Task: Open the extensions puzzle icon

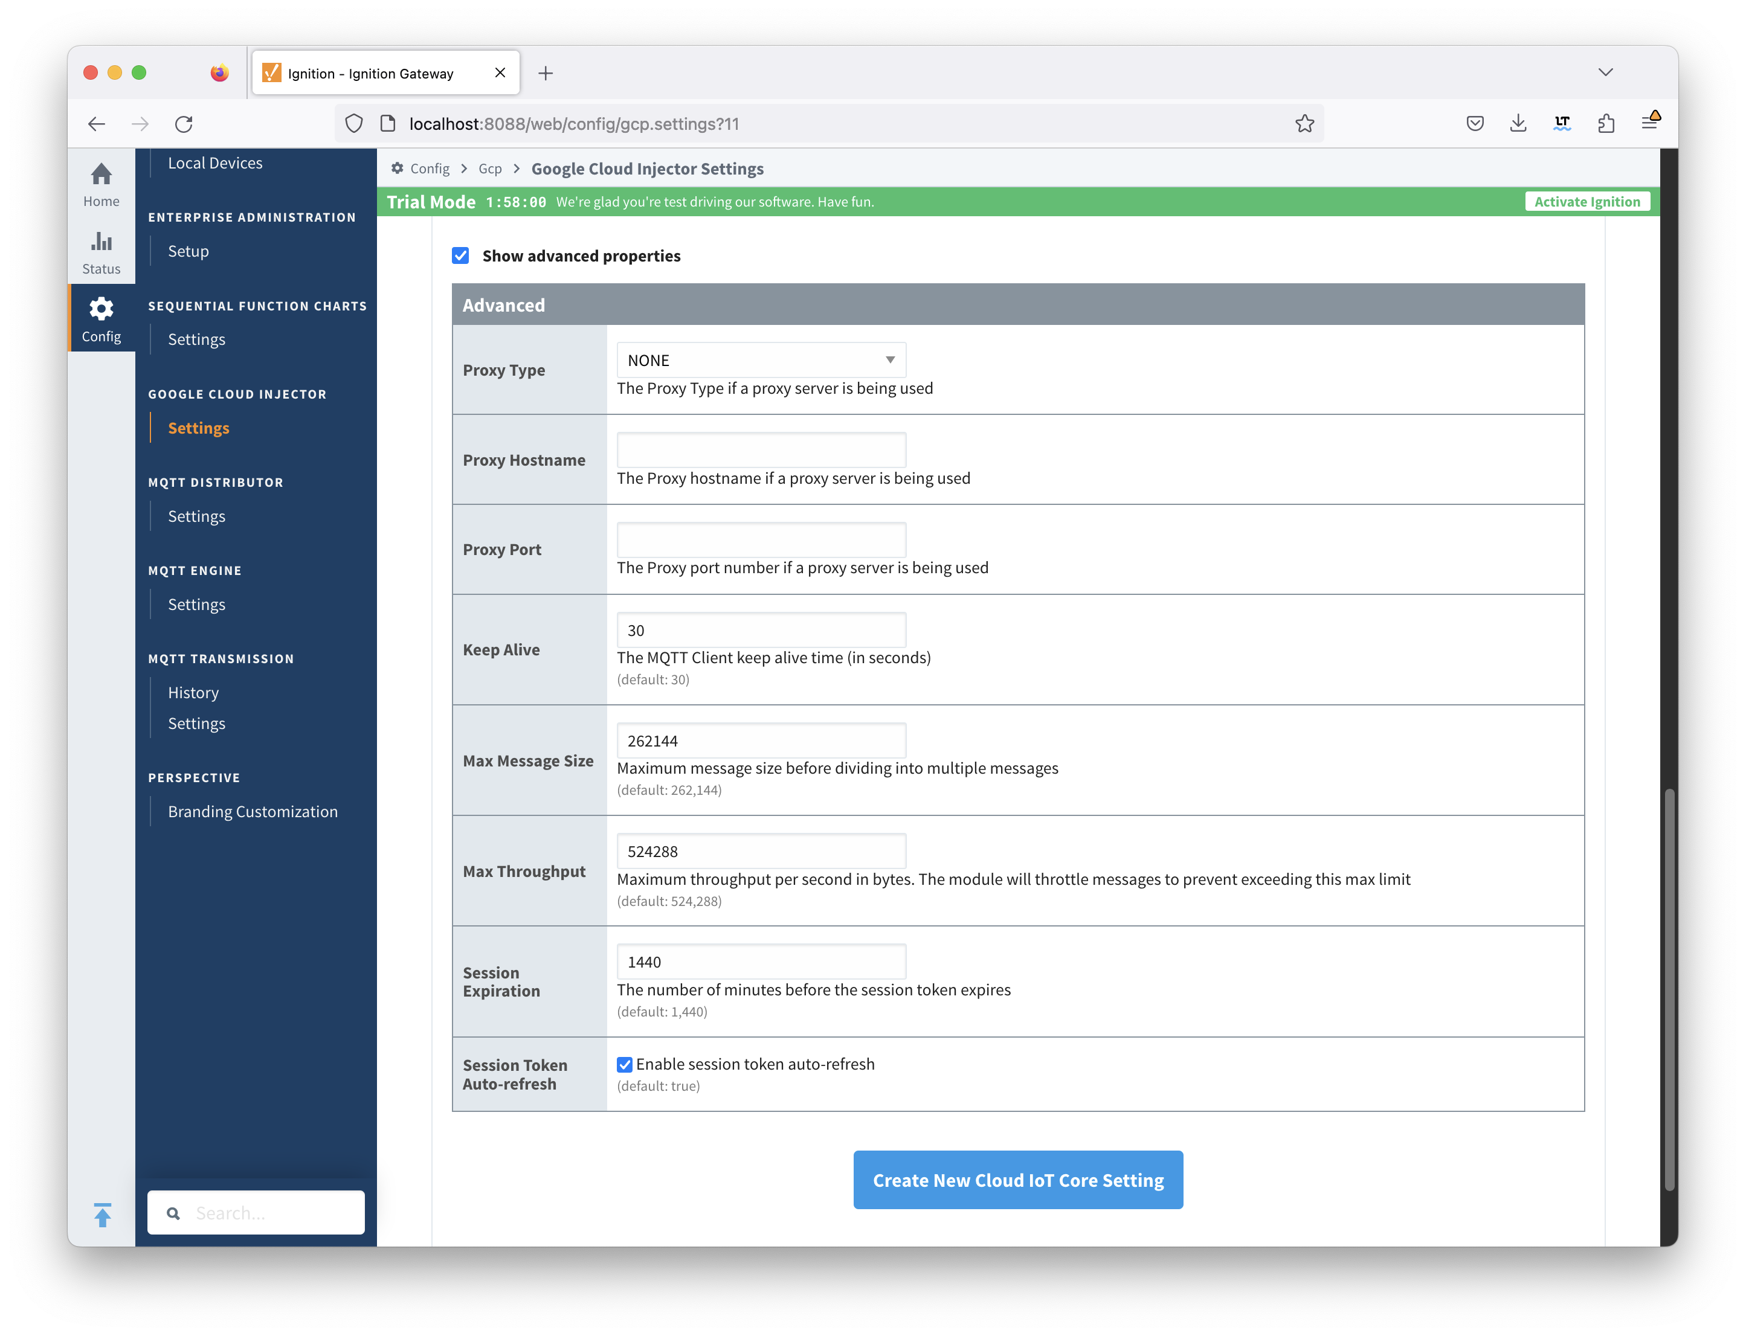Action: pos(1606,123)
